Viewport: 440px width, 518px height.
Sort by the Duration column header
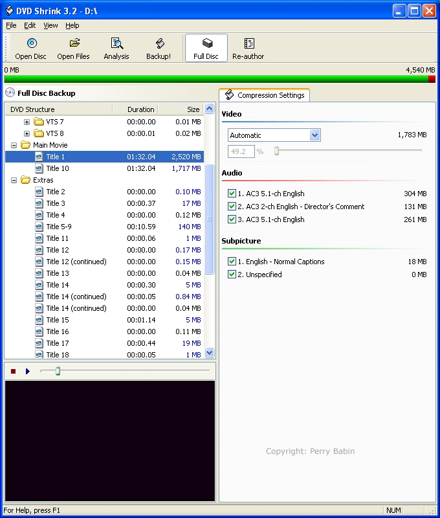pos(135,109)
